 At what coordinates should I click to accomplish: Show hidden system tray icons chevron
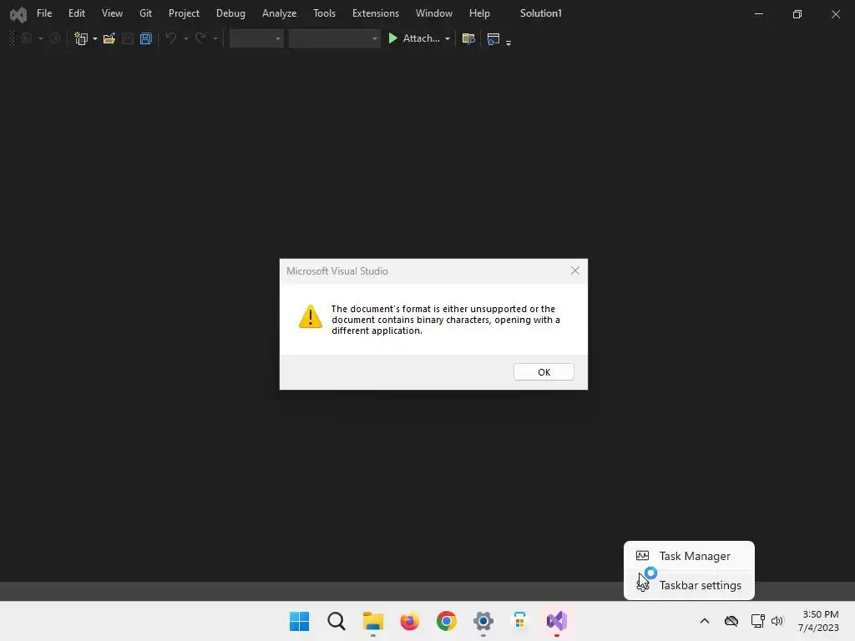click(705, 621)
